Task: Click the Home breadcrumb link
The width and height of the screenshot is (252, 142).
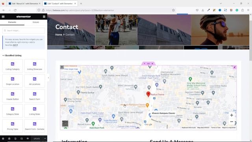Action: [x=59, y=35]
